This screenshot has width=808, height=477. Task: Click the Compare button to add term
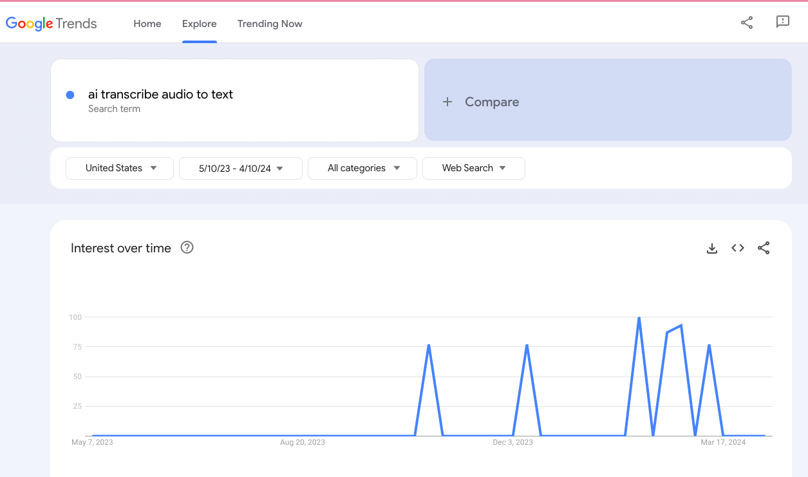492,102
